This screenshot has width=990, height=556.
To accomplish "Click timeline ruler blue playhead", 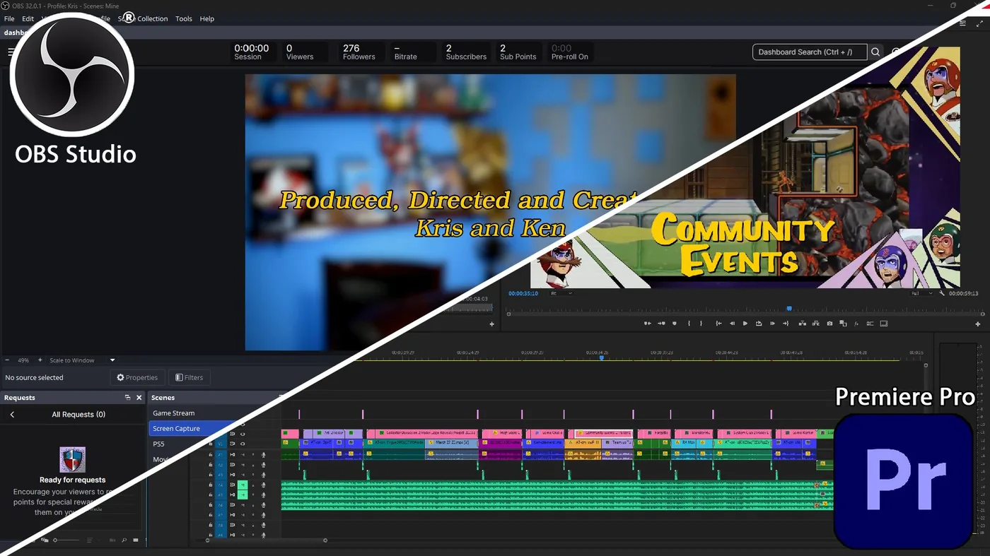I will click(602, 357).
